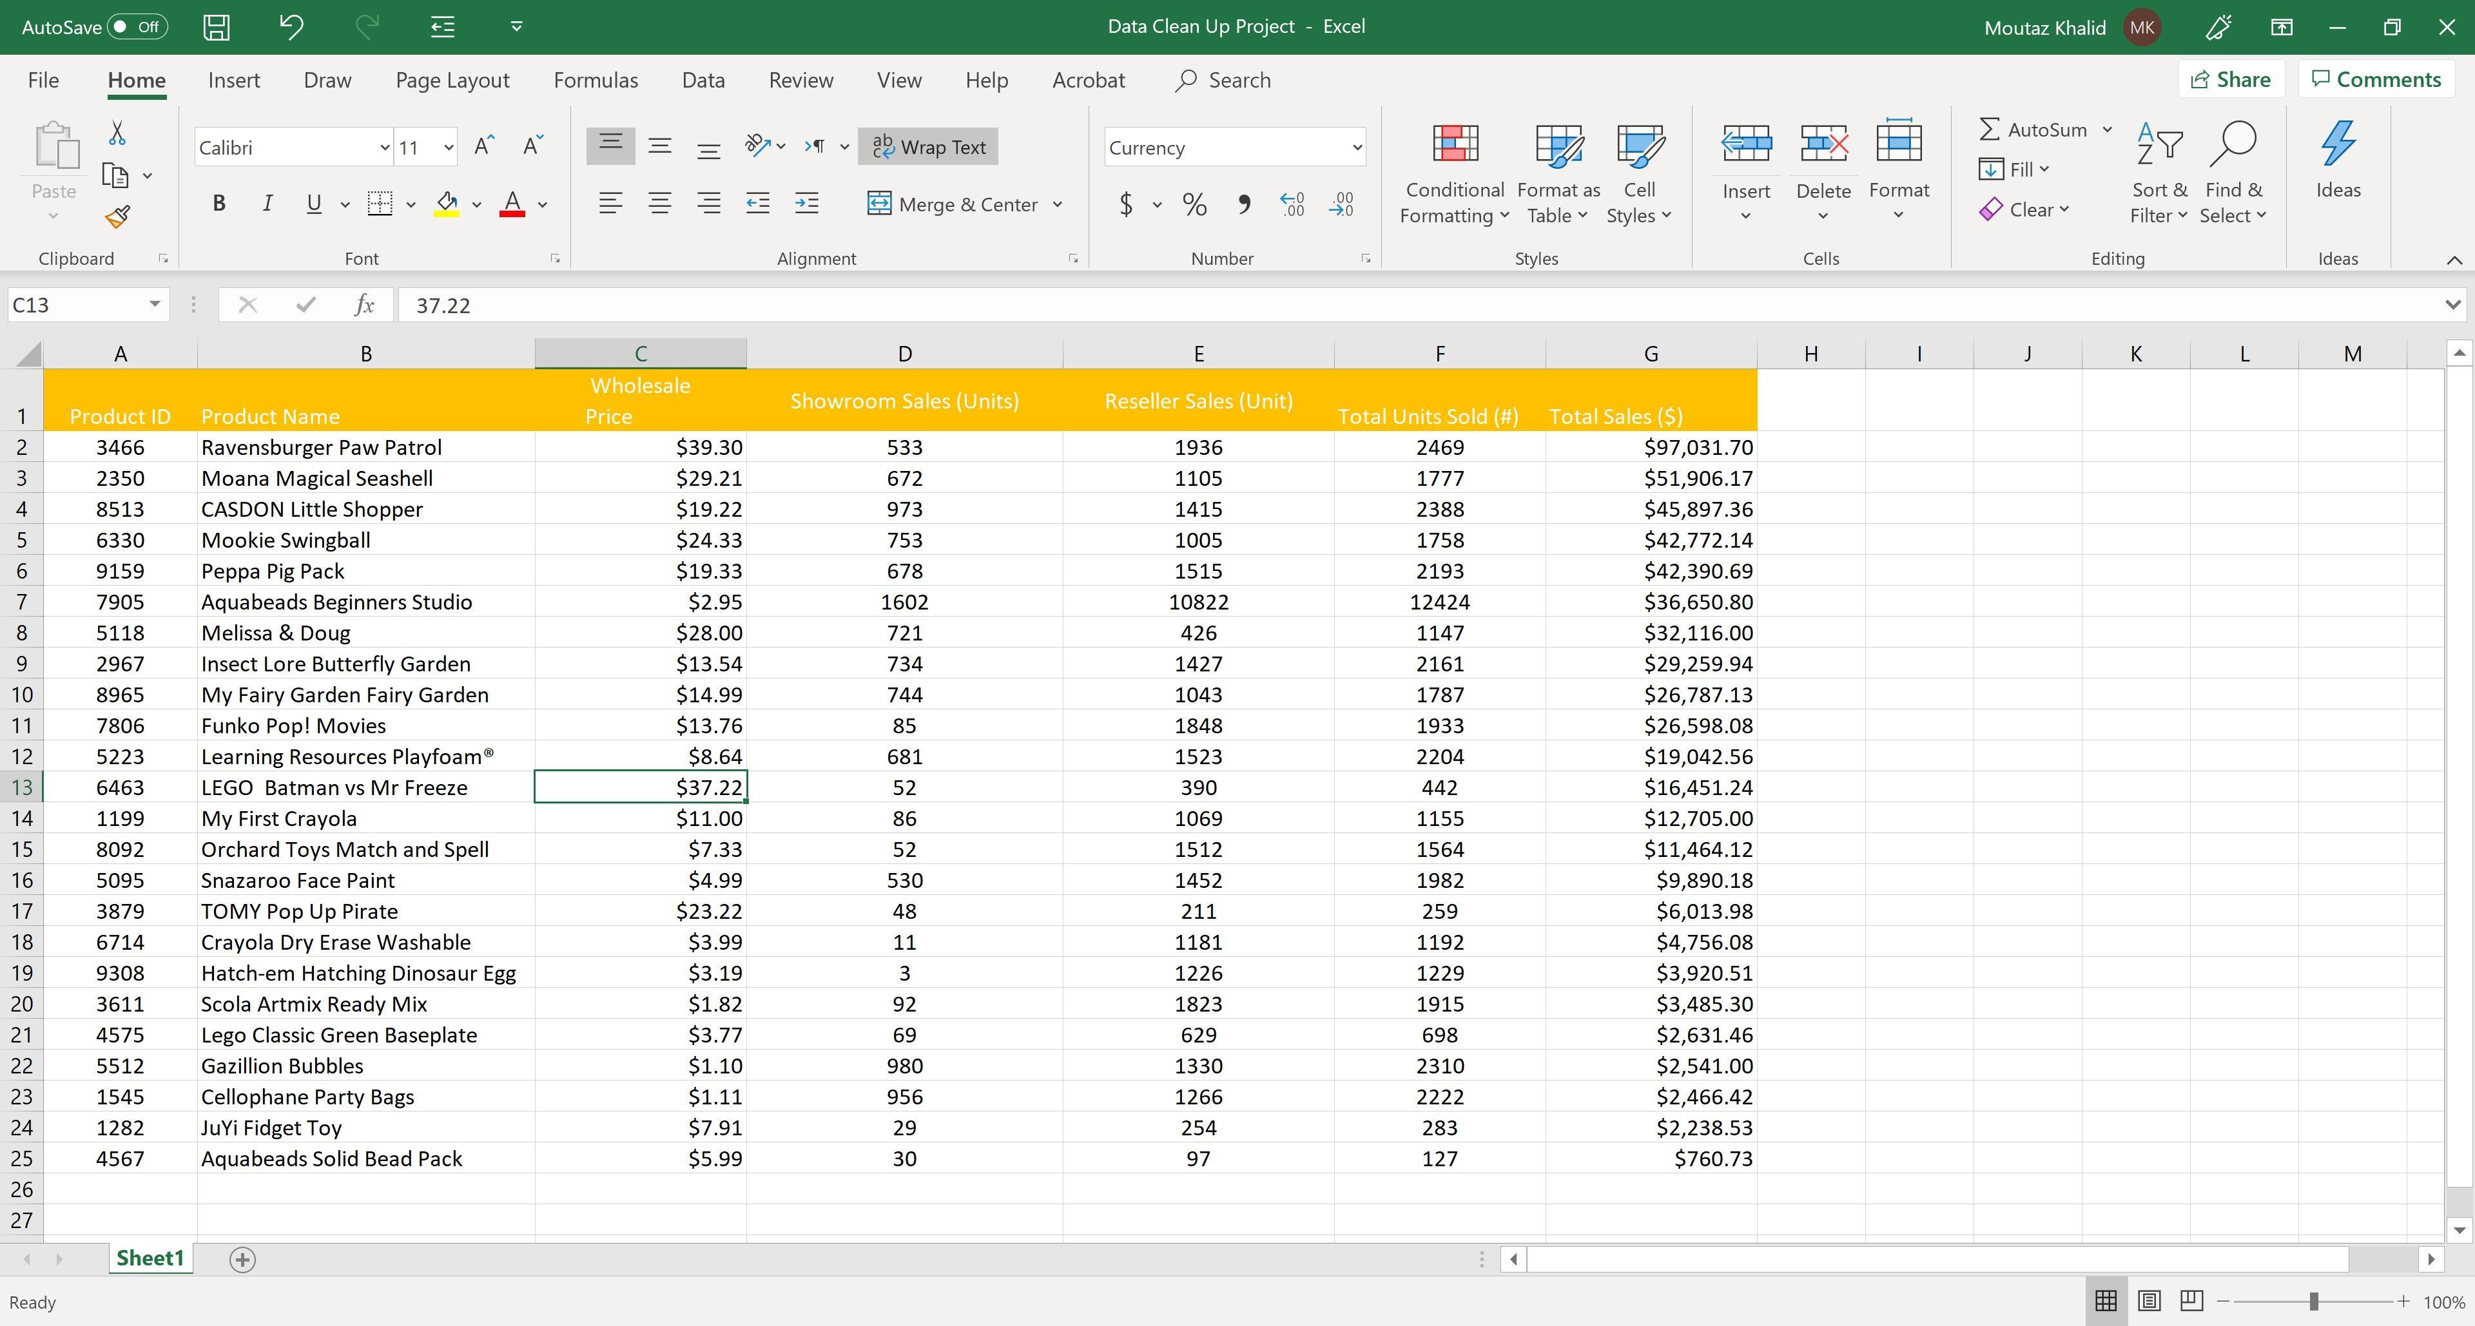The image size is (2475, 1326).
Task: Switch to Page Layout view in status bar
Action: pyautogui.click(x=2150, y=1301)
